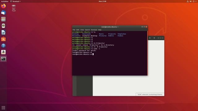Click the terminal title bar text

110,27
